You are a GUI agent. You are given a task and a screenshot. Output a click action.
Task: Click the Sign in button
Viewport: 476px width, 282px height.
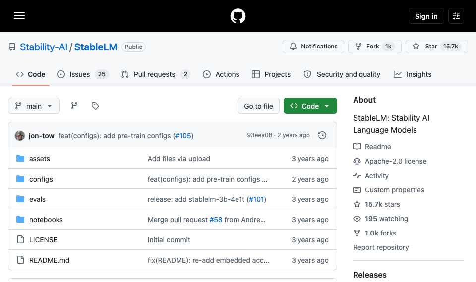(x=426, y=16)
